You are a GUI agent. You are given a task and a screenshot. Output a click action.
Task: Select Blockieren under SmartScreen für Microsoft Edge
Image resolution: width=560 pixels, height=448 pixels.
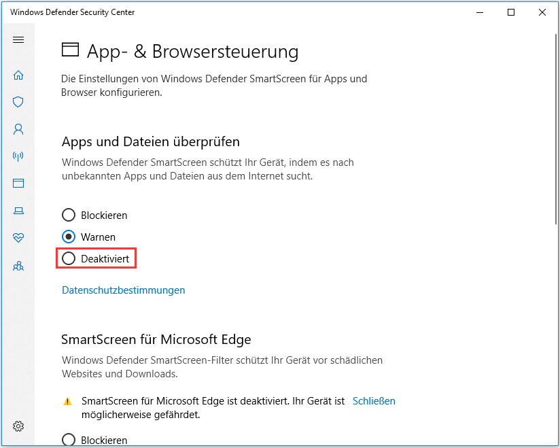[94, 440]
